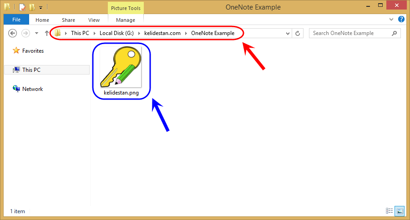Expand the ribbon with the chevron
Image resolution: width=410 pixels, height=220 pixels.
[x=391, y=20]
